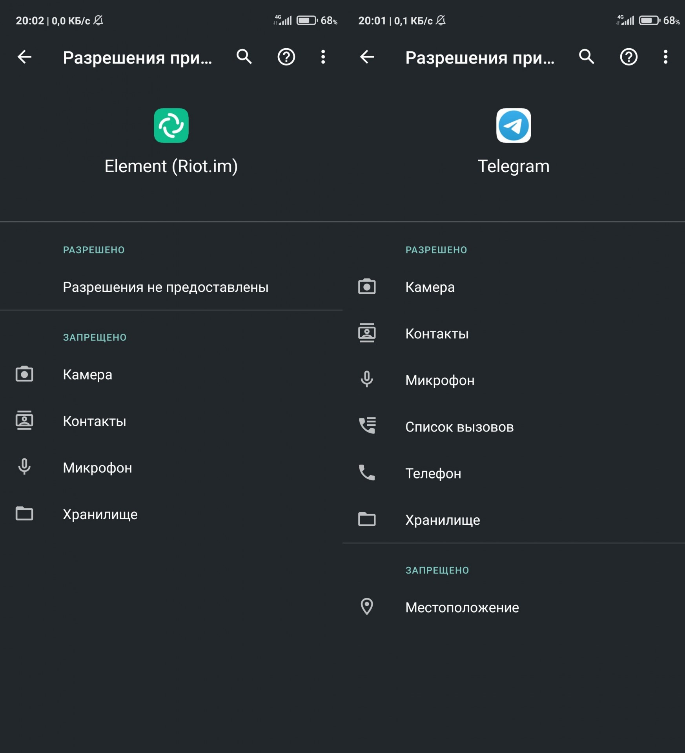Open Telegram's Микрофон permission
Image resolution: width=685 pixels, height=753 pixels.
[x=514, y=380]
